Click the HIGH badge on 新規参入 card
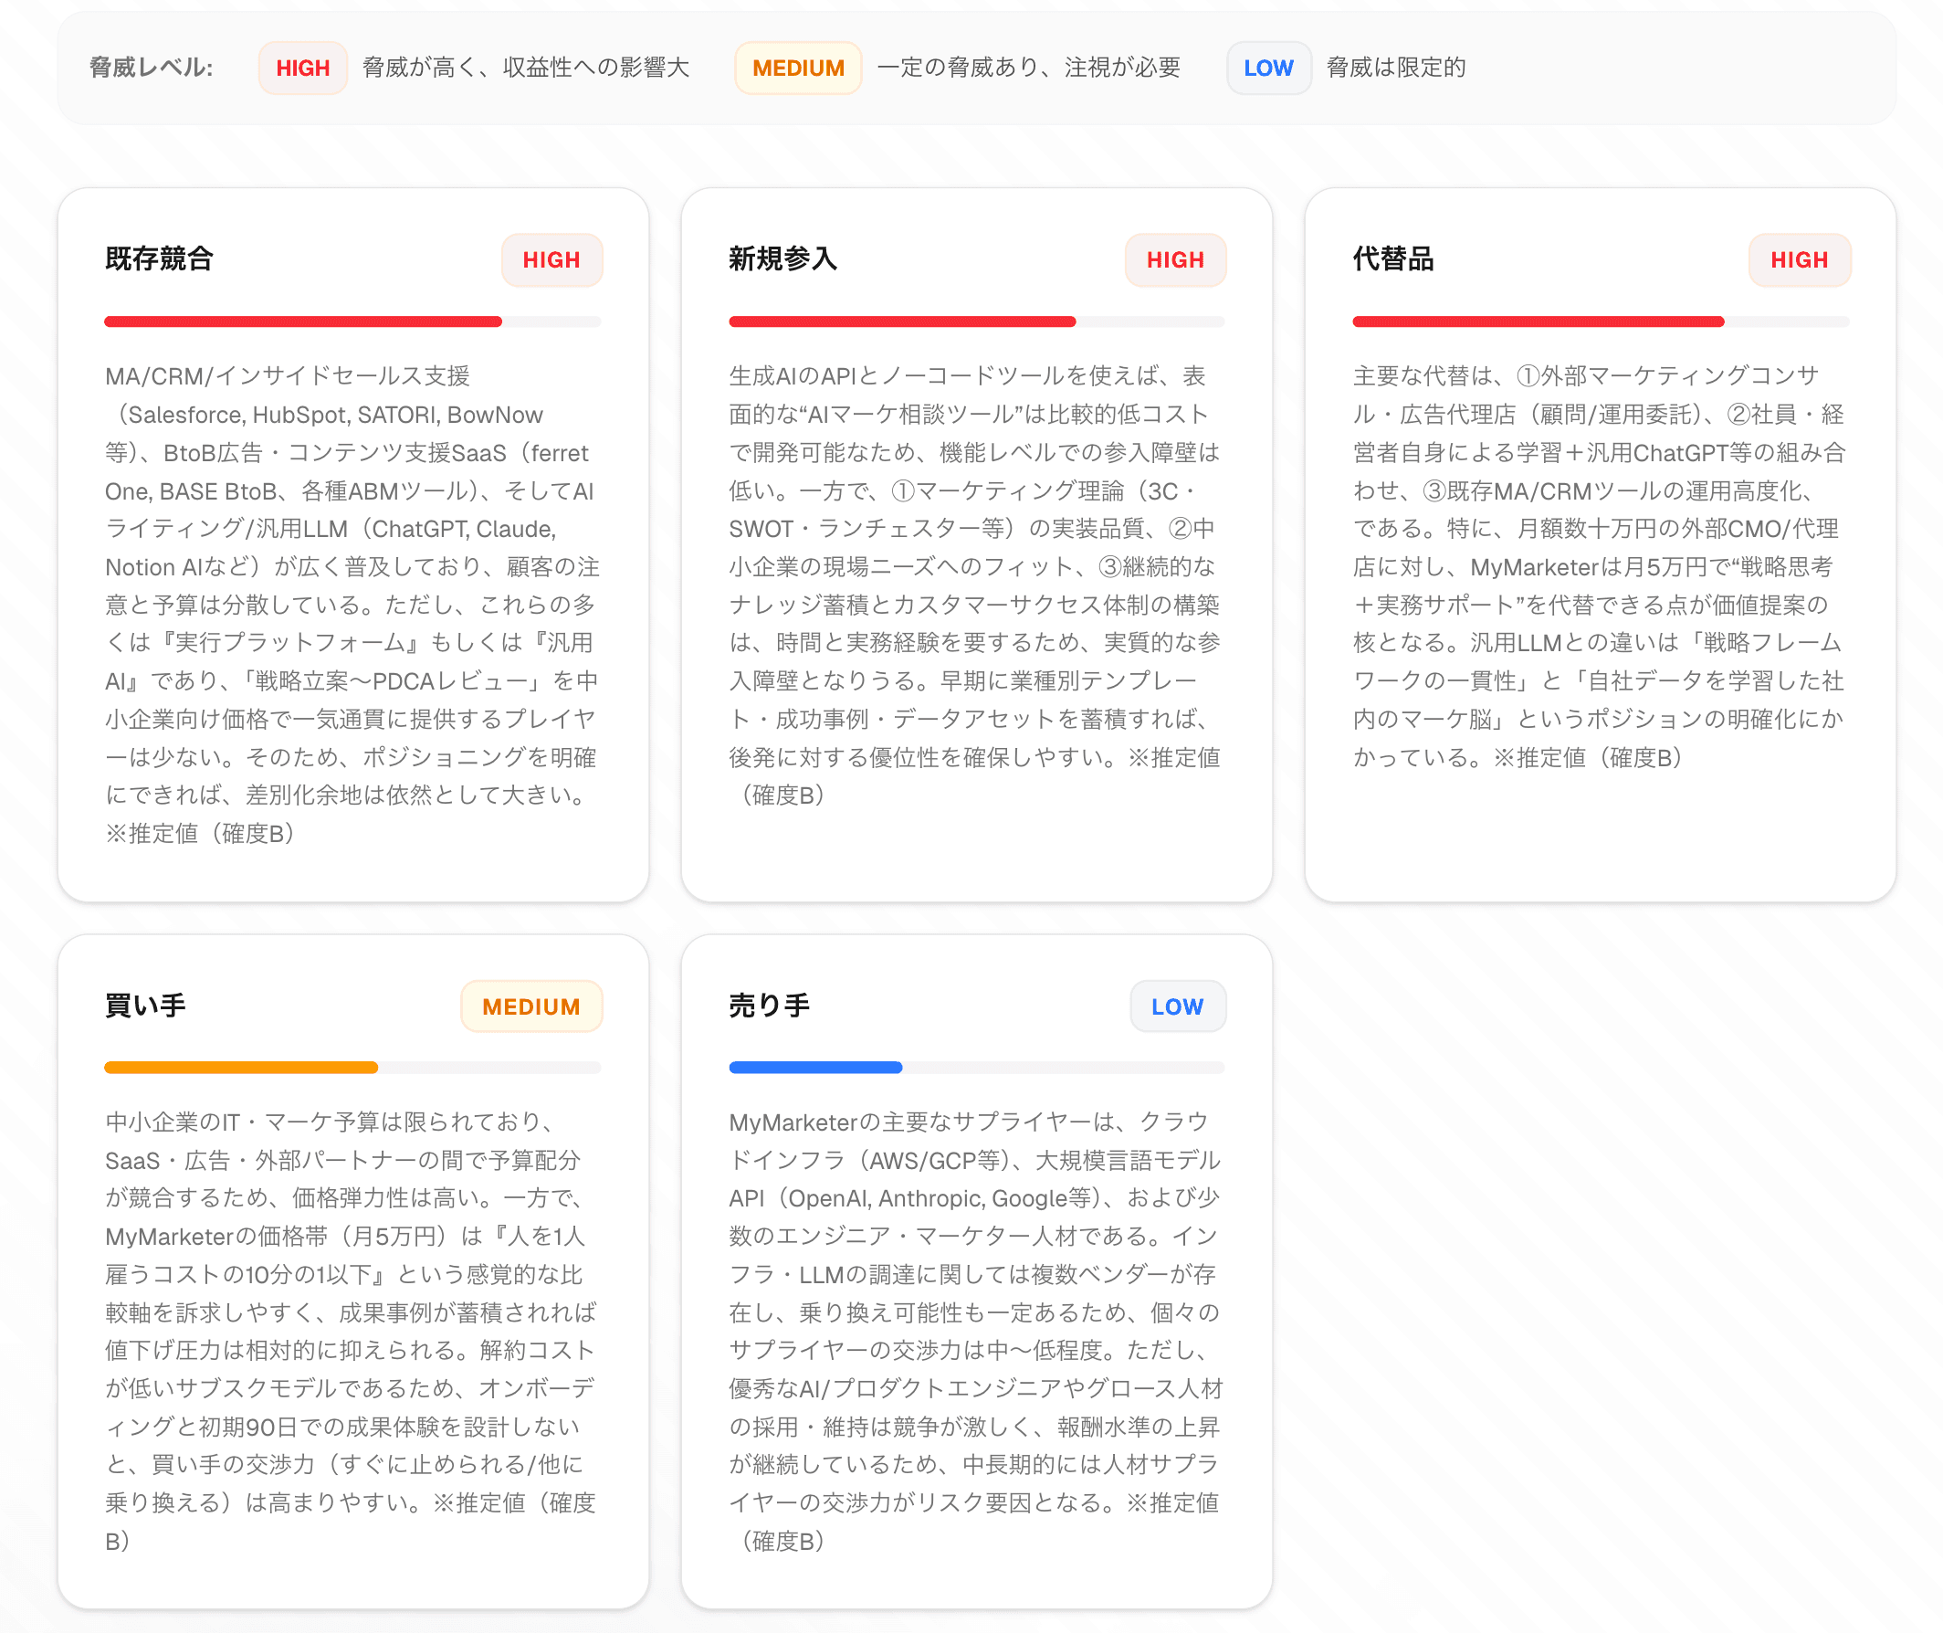Image resolution: width=1943 pixels, height=1633 pixels. (1175, 260)
